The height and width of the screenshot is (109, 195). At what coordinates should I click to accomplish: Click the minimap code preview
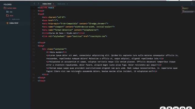click(x=188, y=10)
